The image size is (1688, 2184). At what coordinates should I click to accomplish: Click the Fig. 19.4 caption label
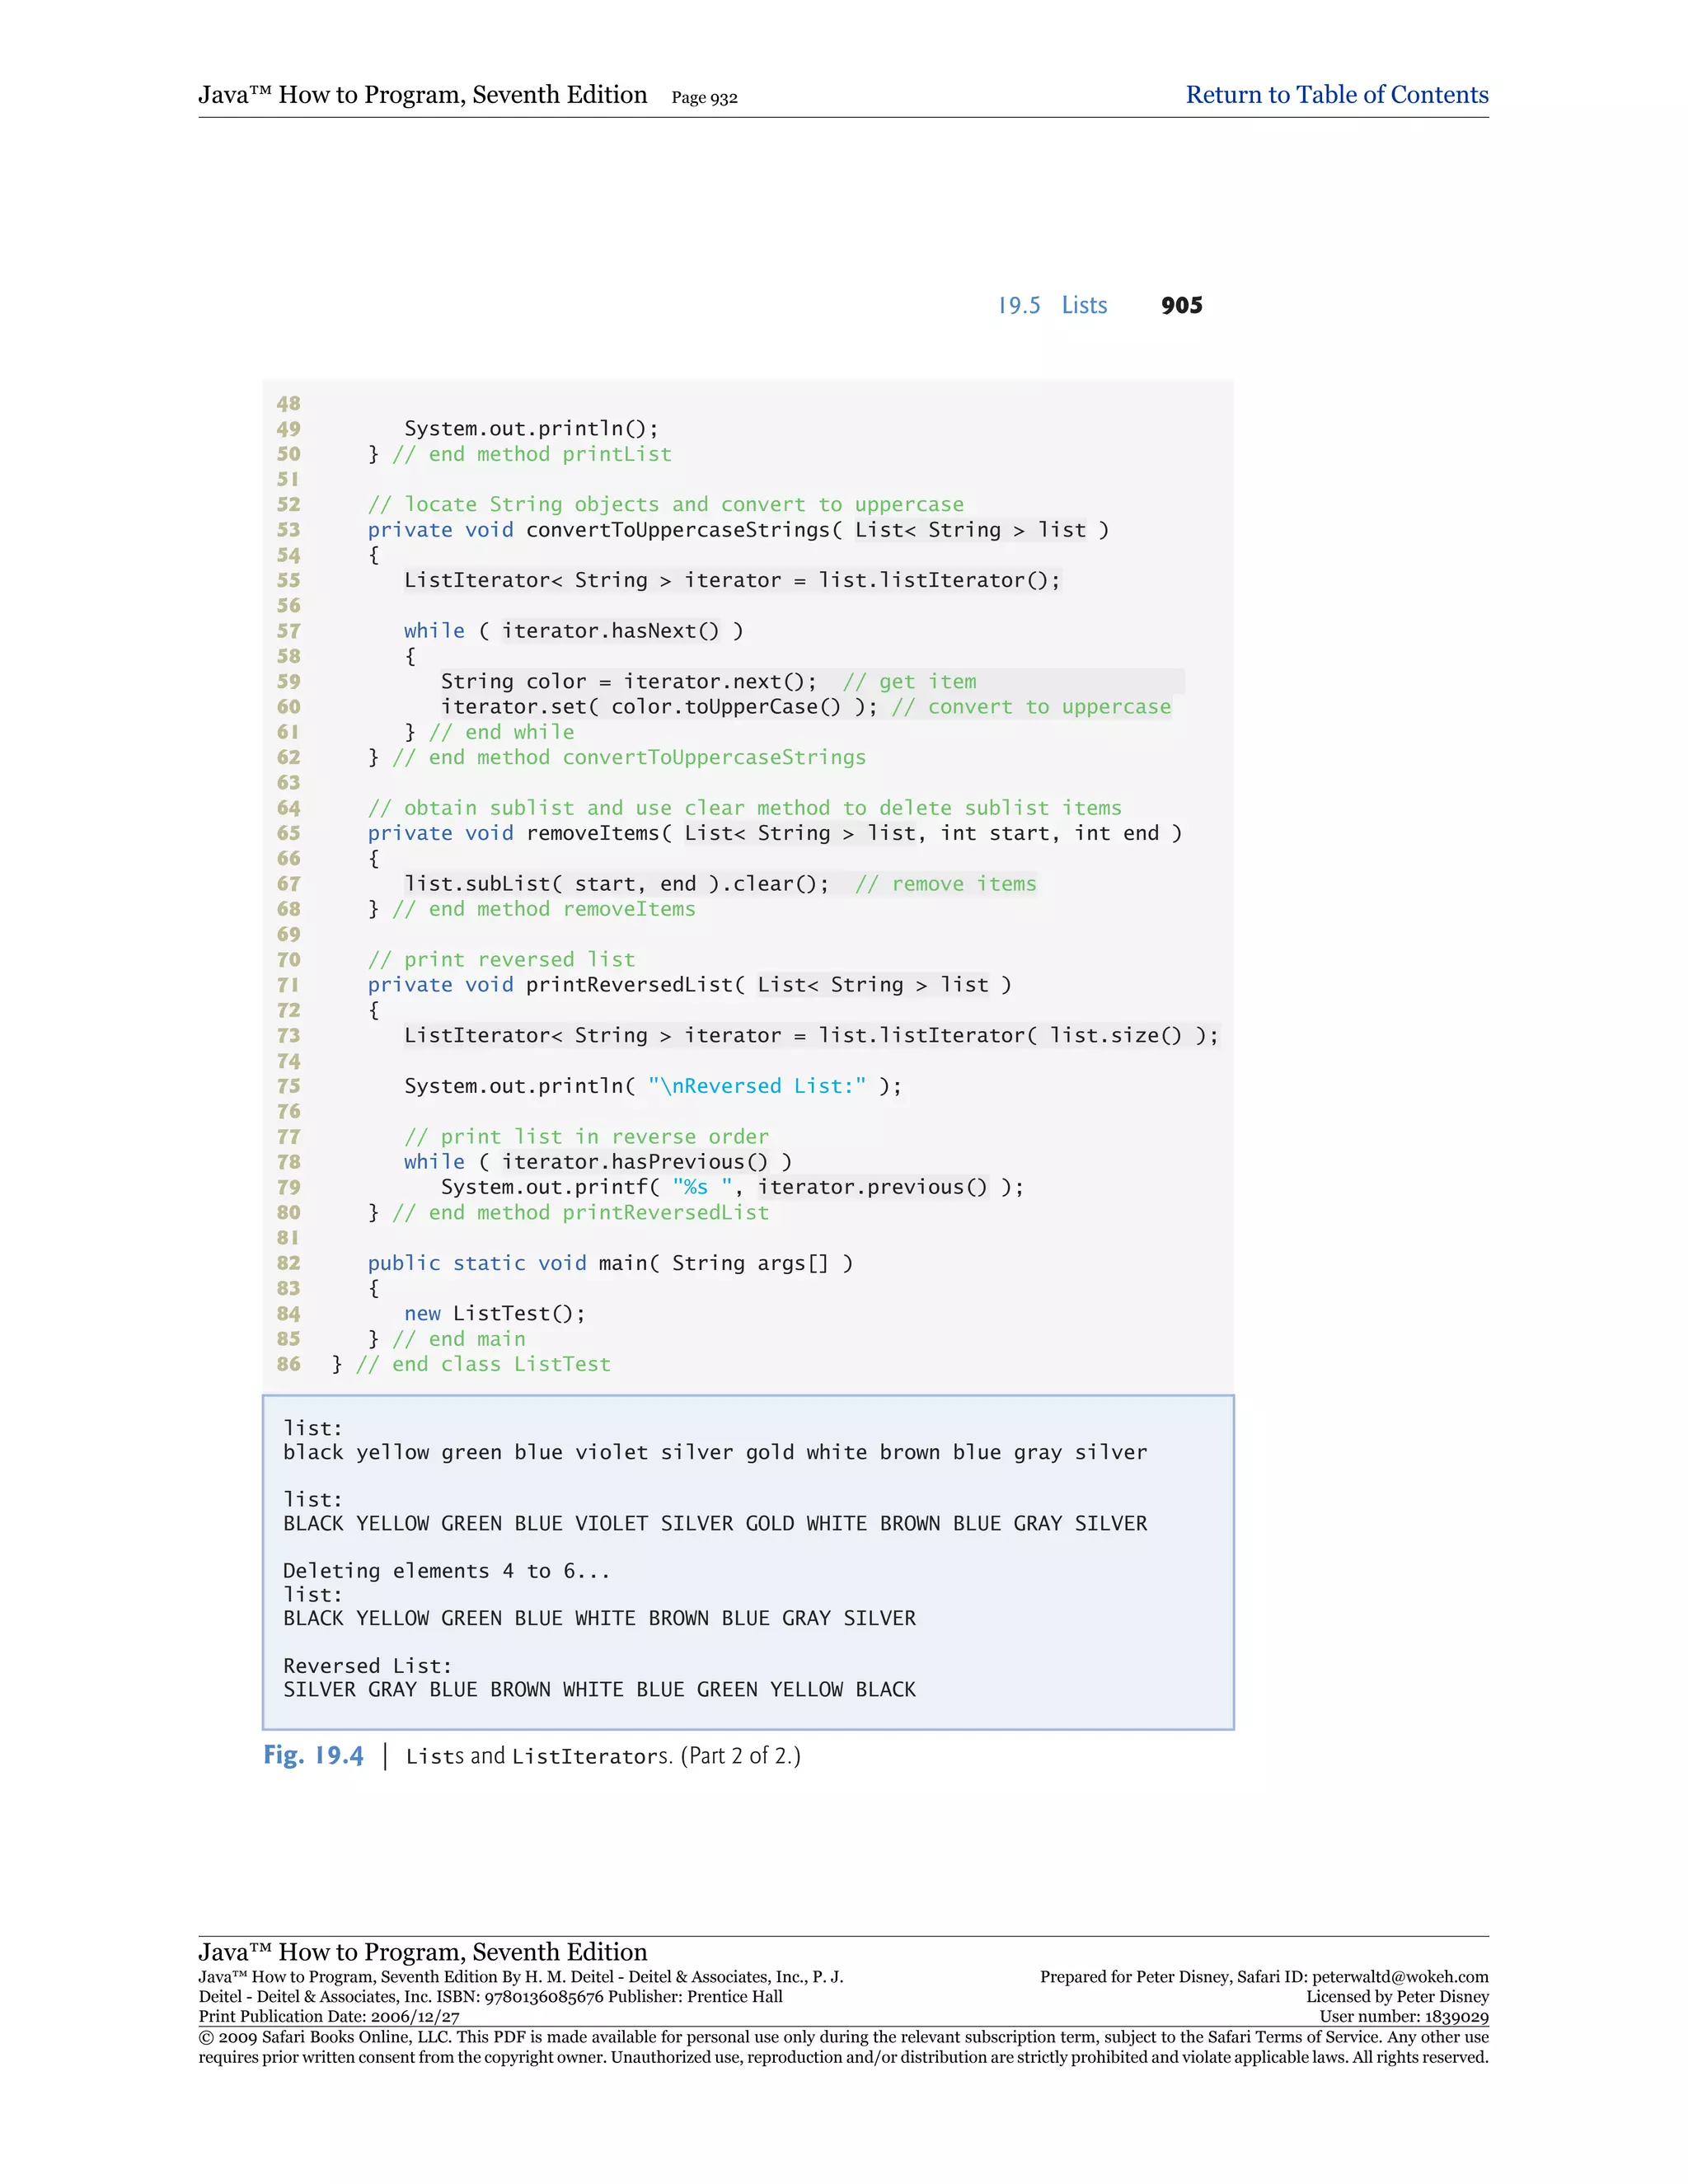[313, 1755]
